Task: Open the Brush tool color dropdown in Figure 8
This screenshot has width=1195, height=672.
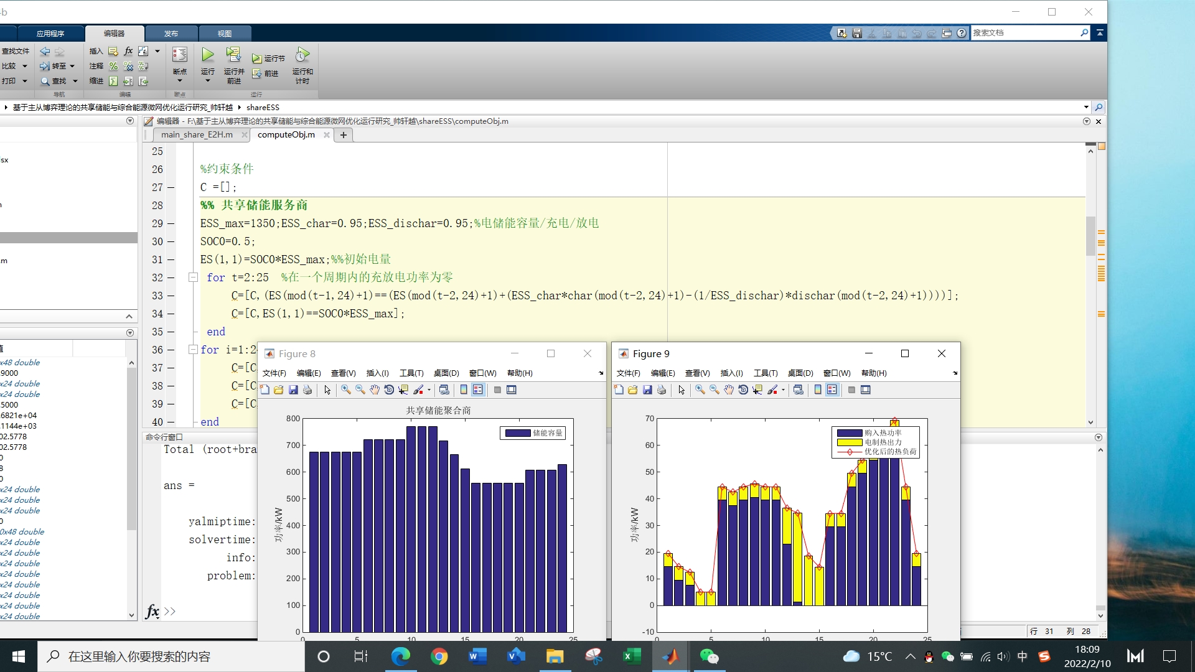Action: coord(429,391)
